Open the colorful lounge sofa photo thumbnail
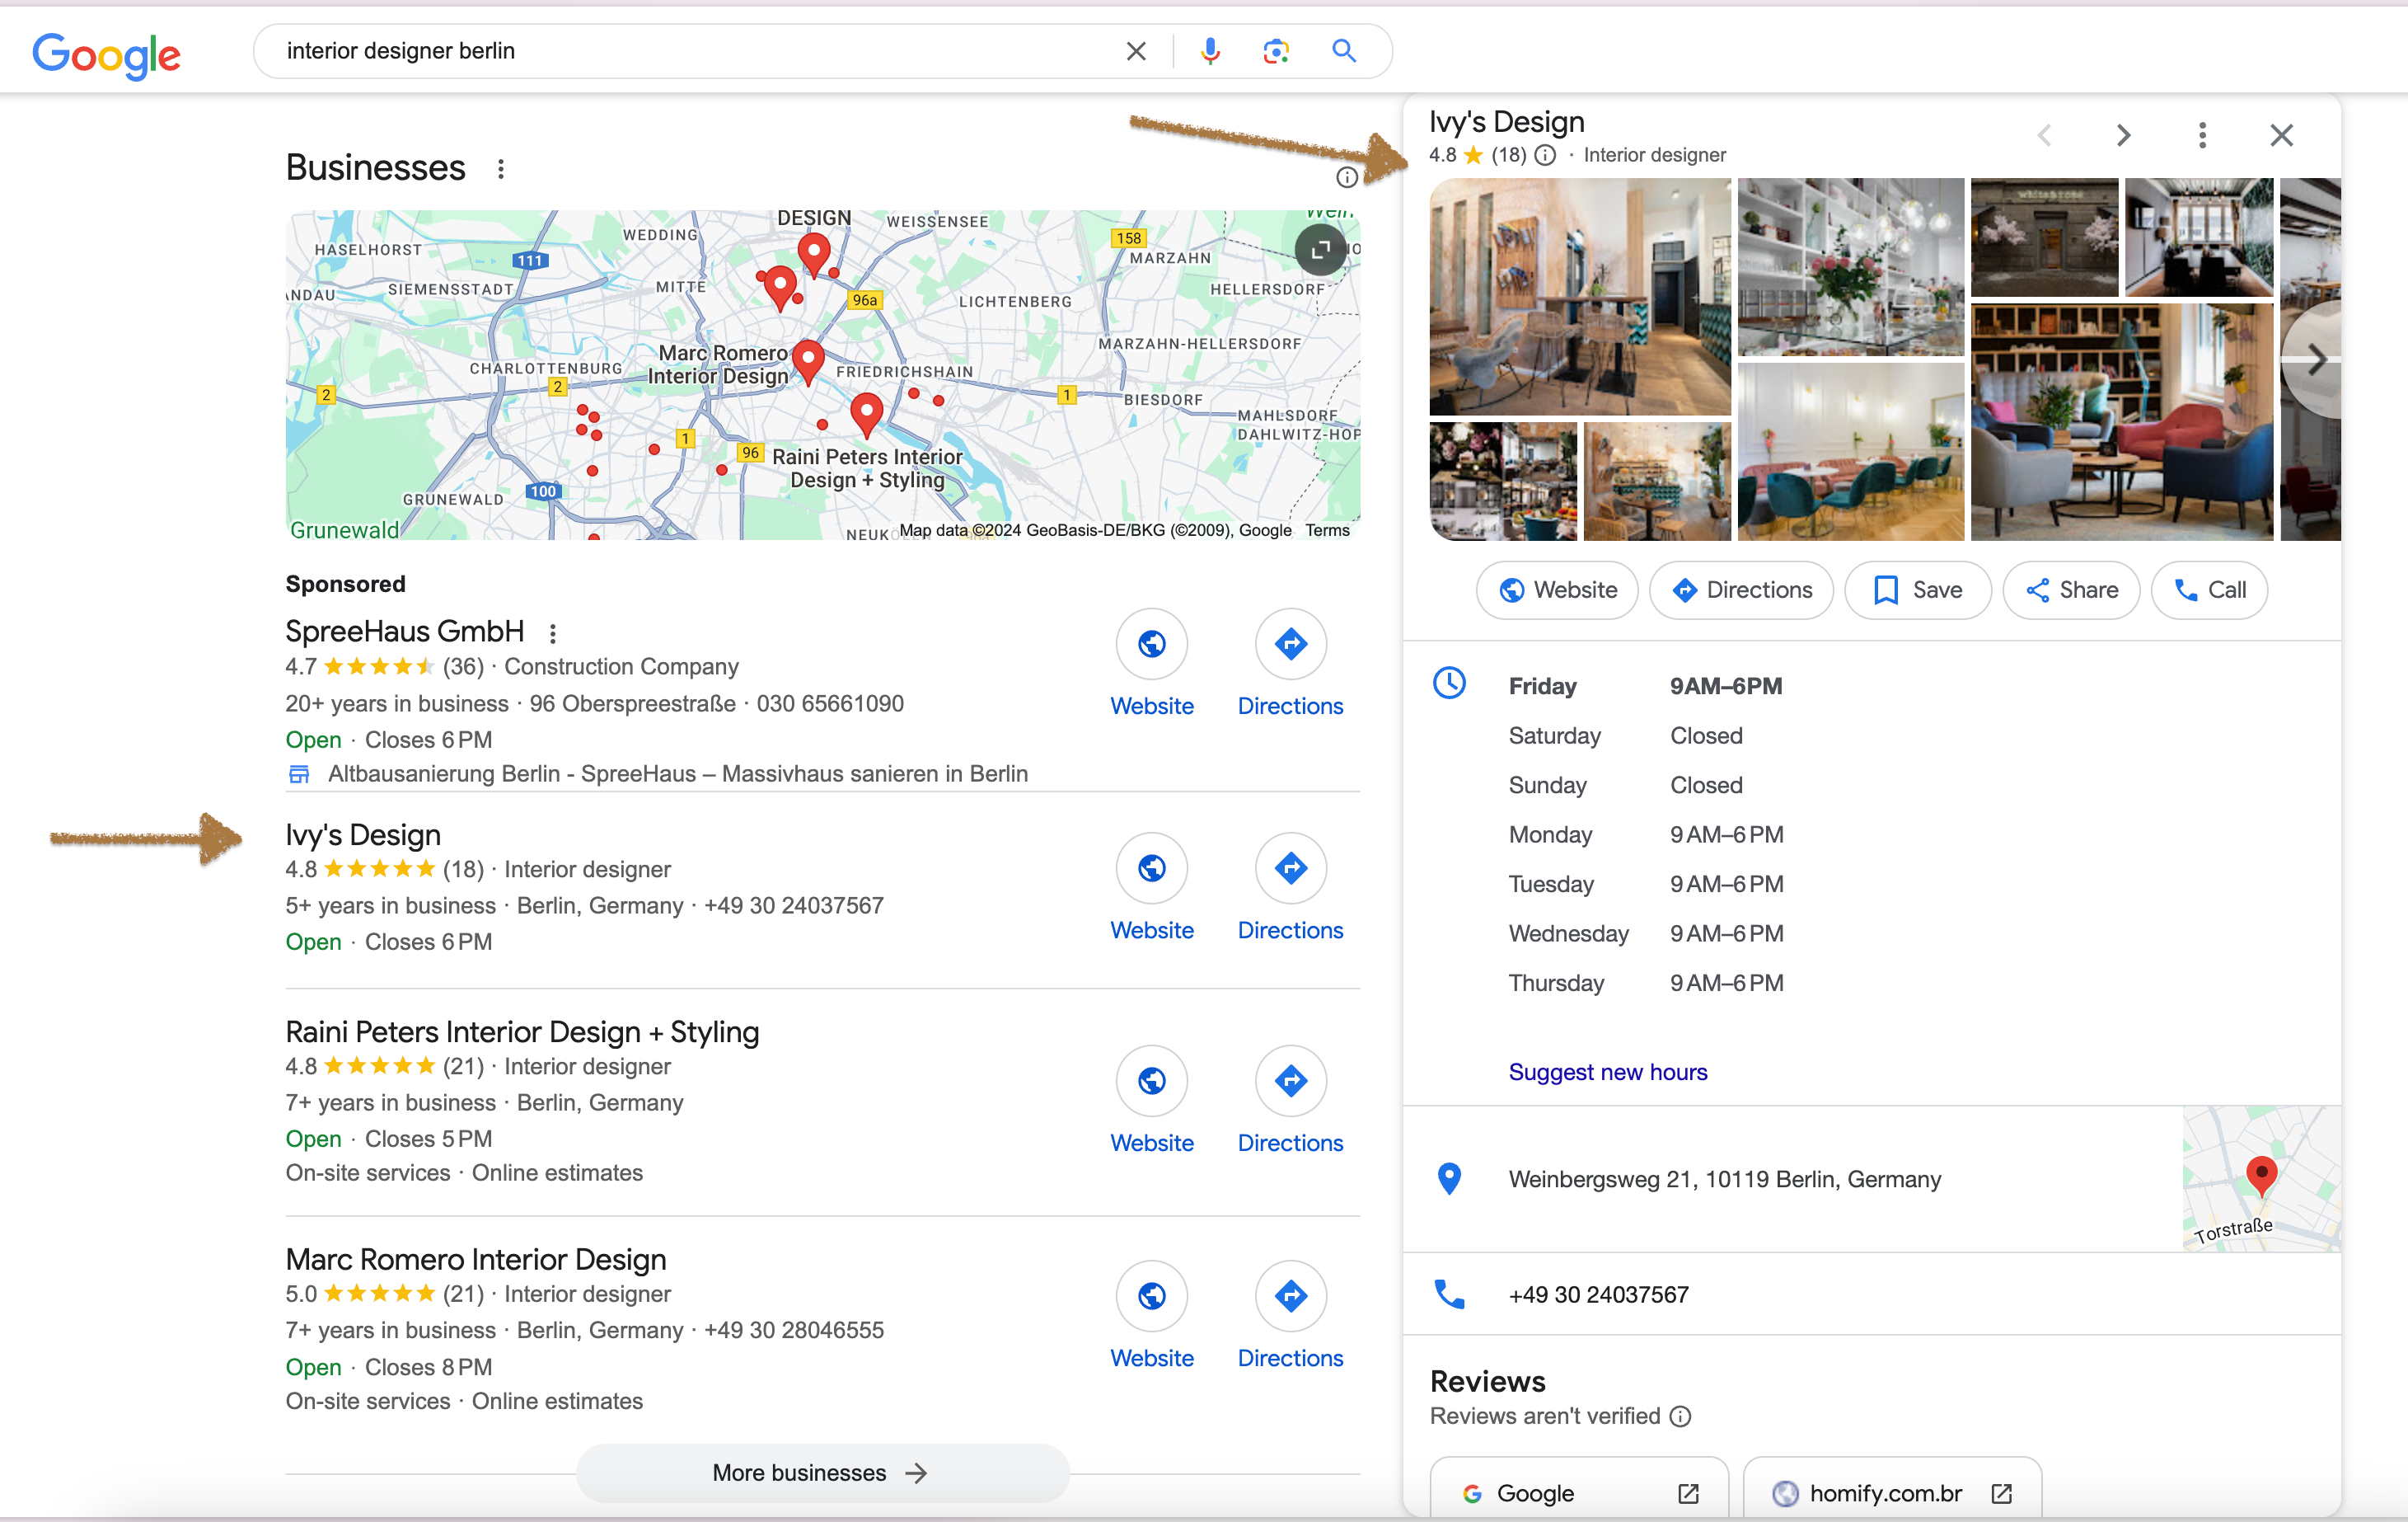 pyautogui.click(x=2121, y=423)
